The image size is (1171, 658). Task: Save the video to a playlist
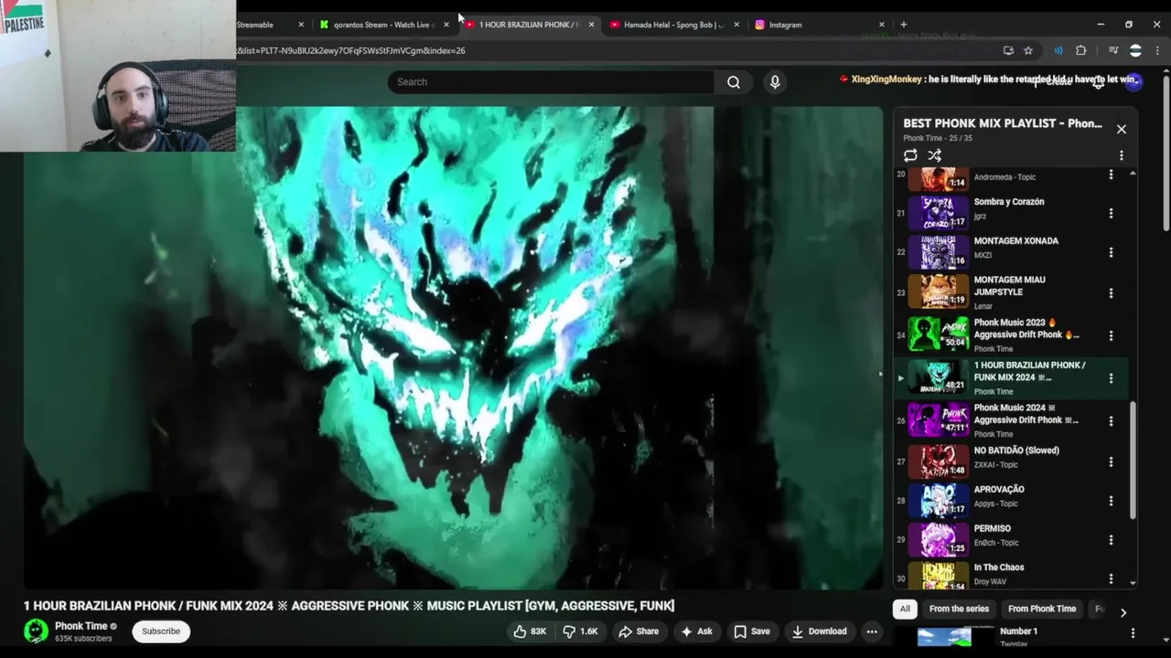(752, 631)
